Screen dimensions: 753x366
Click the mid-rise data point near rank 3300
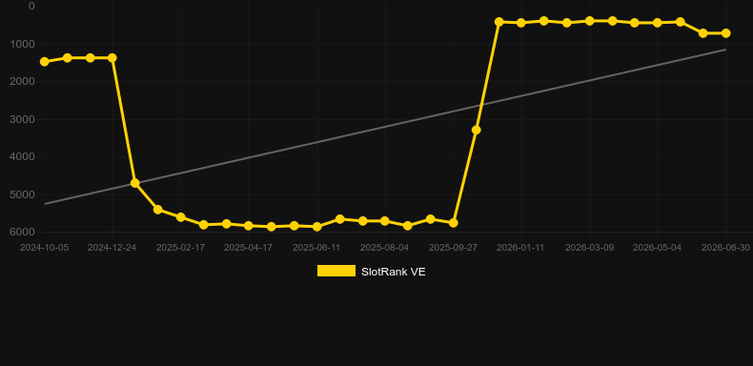pos(477,130)
